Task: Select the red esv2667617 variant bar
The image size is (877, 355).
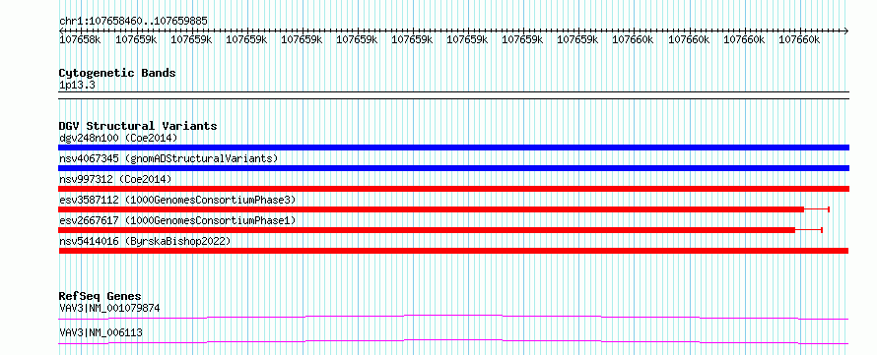Action: tap(427, 230)
